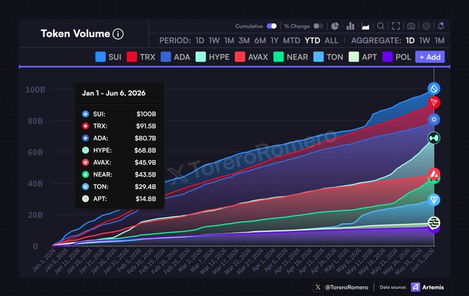Switch to bar chart view
The image size is (469, 296).
pos(350,26)
